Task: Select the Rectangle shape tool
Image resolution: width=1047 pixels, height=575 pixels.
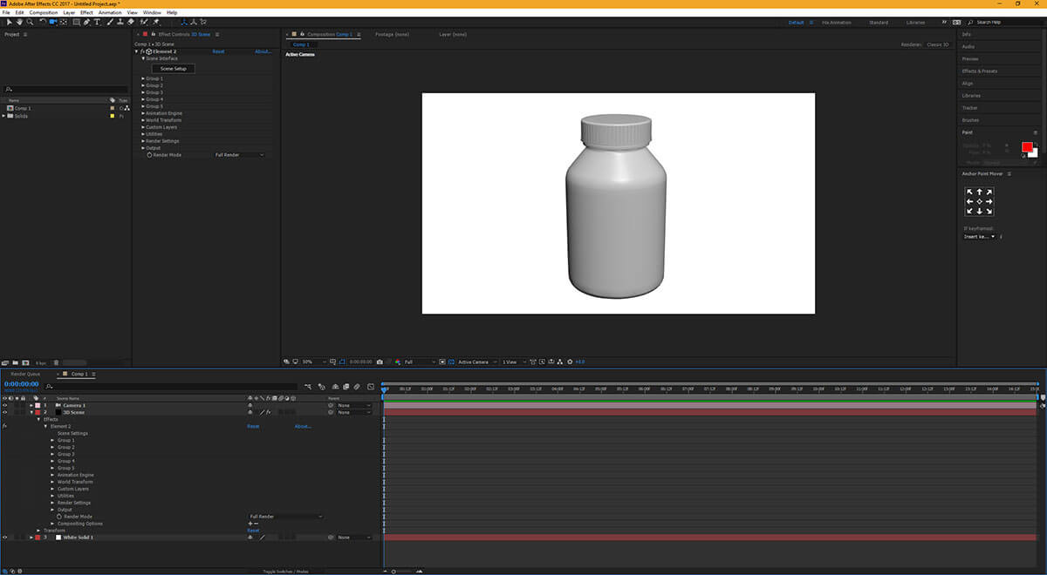Action: point(76,22)
